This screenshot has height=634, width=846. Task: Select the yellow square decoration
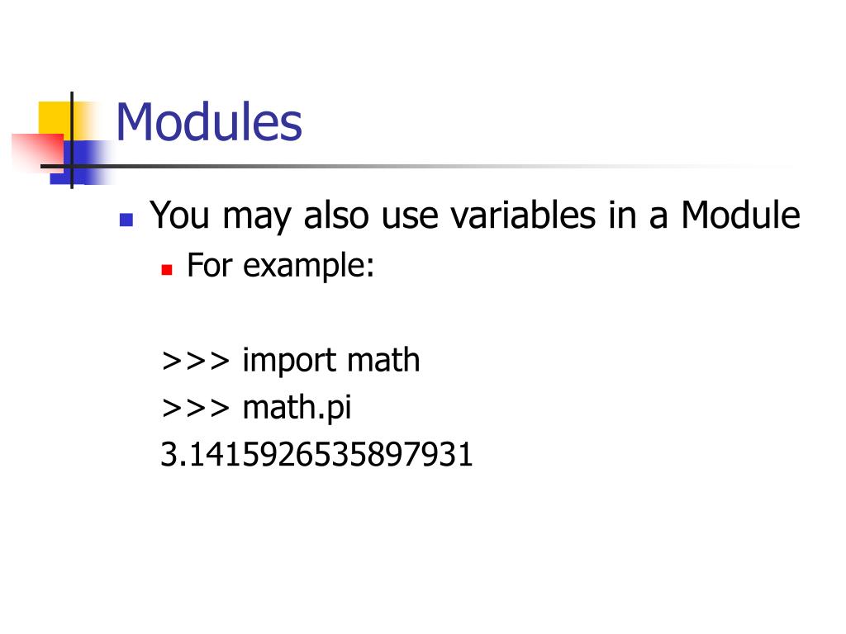pos(57,121)
